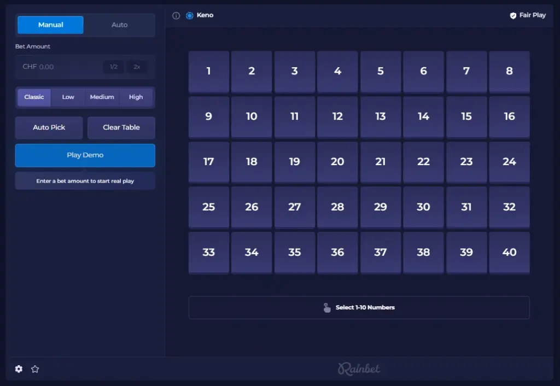Toggle number 8 tile
This screenshot has width=560, height=386.
[x=509, y=72]
